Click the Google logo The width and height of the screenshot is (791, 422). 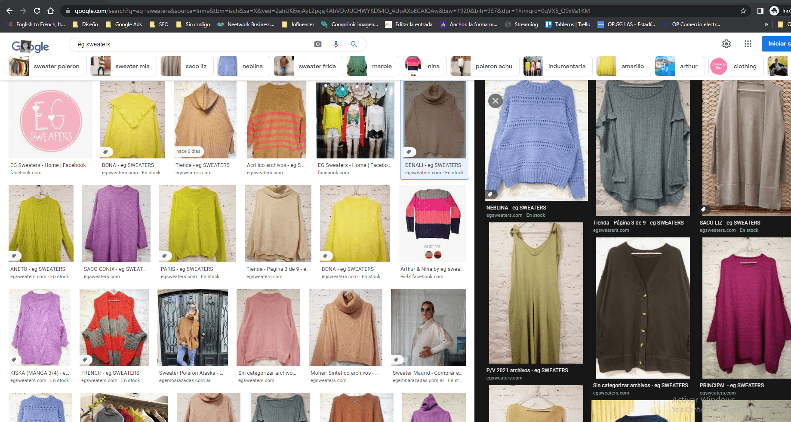[30, 46]
